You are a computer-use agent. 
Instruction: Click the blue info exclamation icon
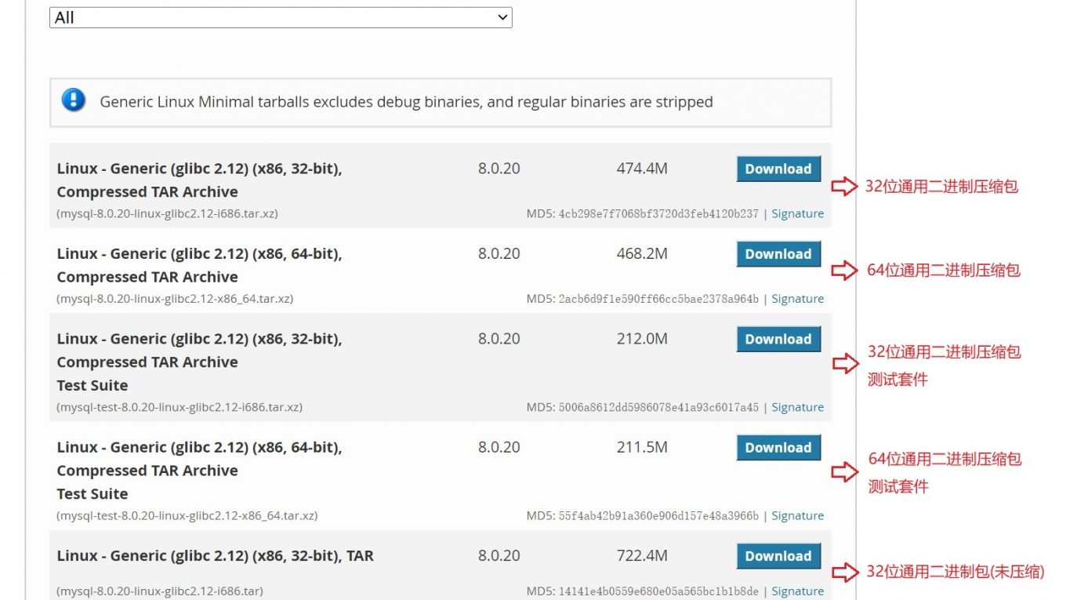tap(74, 100)
